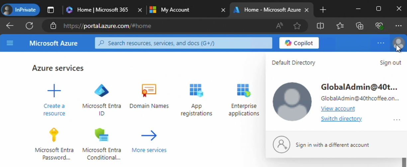Image resolution: width=407 pixels, height=167 pixels.
Task: Open the Azure portal hamburger menu
Action: tap(10, 43)
